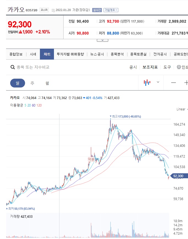Select the 주 weekly period toggle
Screen dimensions: 188x239
[32, 83]
